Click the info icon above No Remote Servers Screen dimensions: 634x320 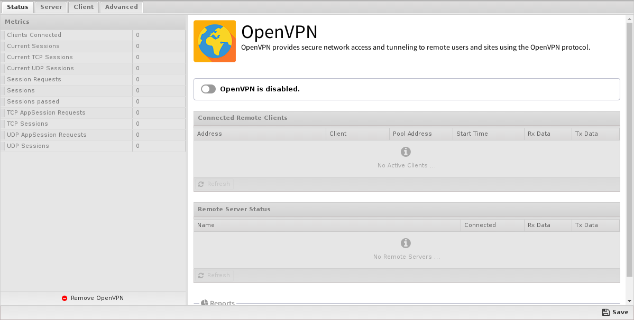[406, 243]
